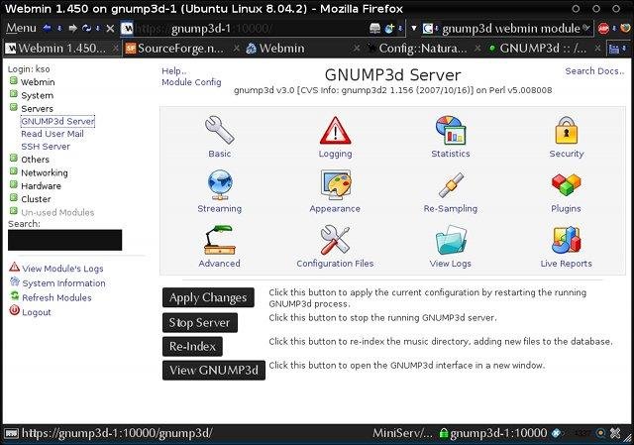The width and height of the screenshot is (634, 445).
Task: Open the Basic wrench icon
Action: click(x=219, y=130)
